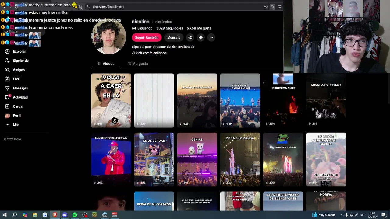Click the 64 Siguiendo count

(x=142, y=28)
